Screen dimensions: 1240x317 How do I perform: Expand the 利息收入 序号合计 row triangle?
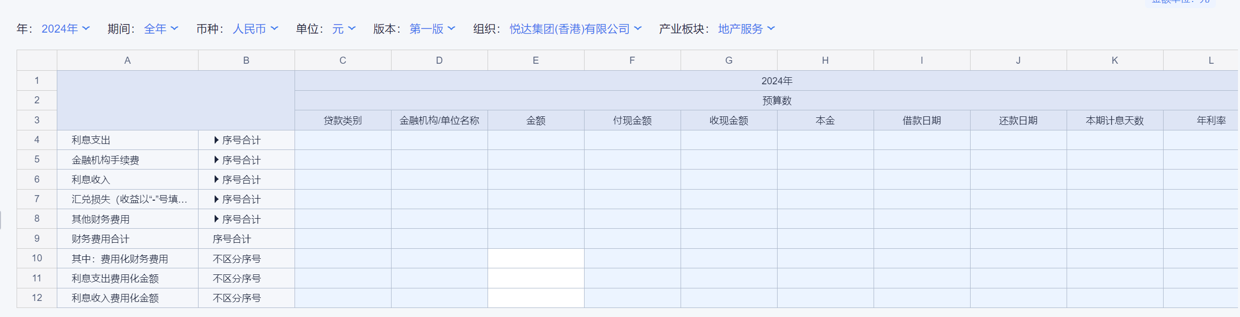click(x=216, y=180)
